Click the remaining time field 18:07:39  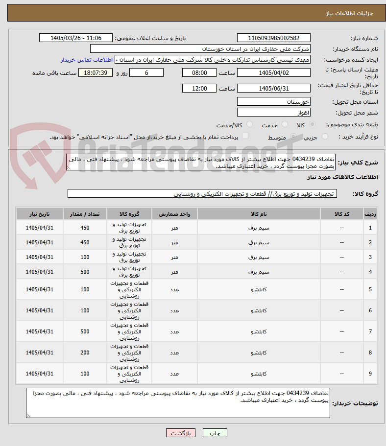pos(96,72)
